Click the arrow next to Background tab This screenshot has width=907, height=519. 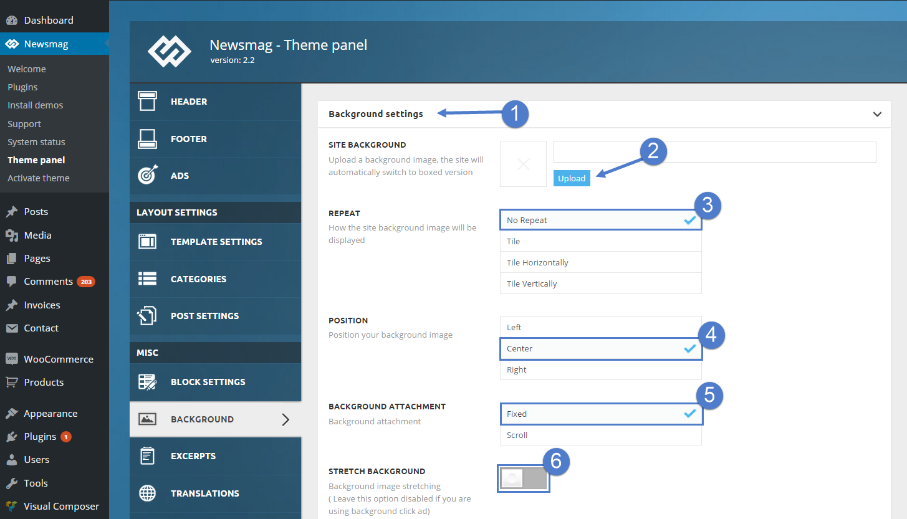tap(286, 419)
